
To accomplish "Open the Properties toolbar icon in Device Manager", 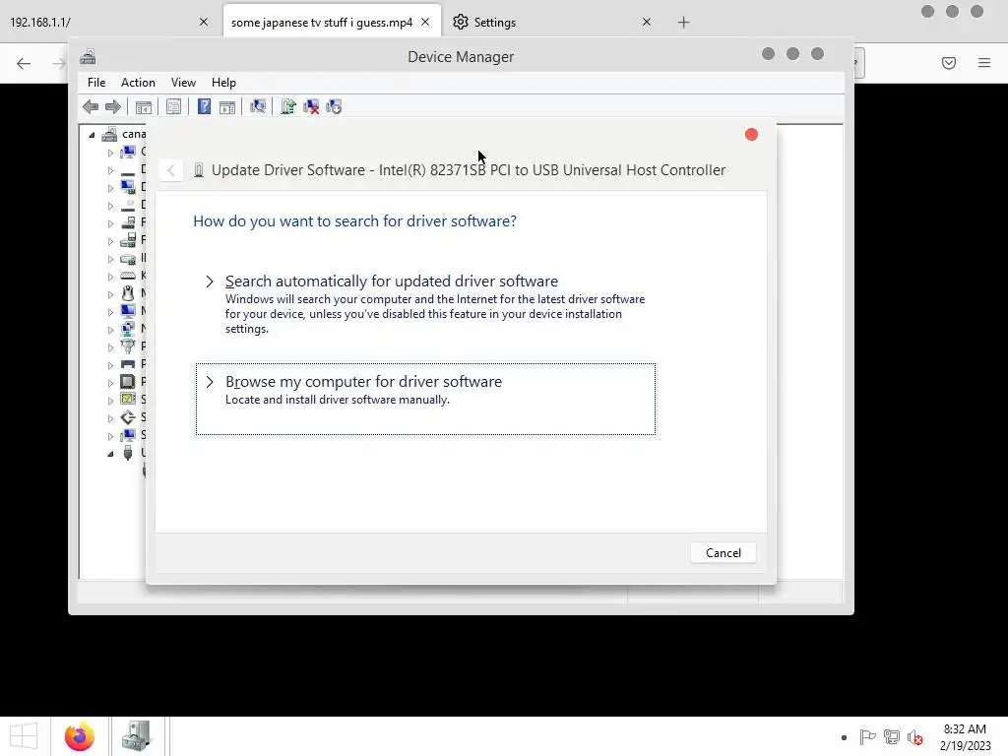I will click(173, 106).
